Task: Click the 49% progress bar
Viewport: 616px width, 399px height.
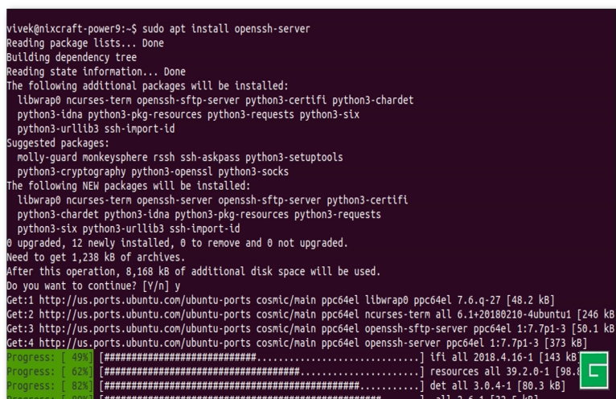Action: point(261,357)
